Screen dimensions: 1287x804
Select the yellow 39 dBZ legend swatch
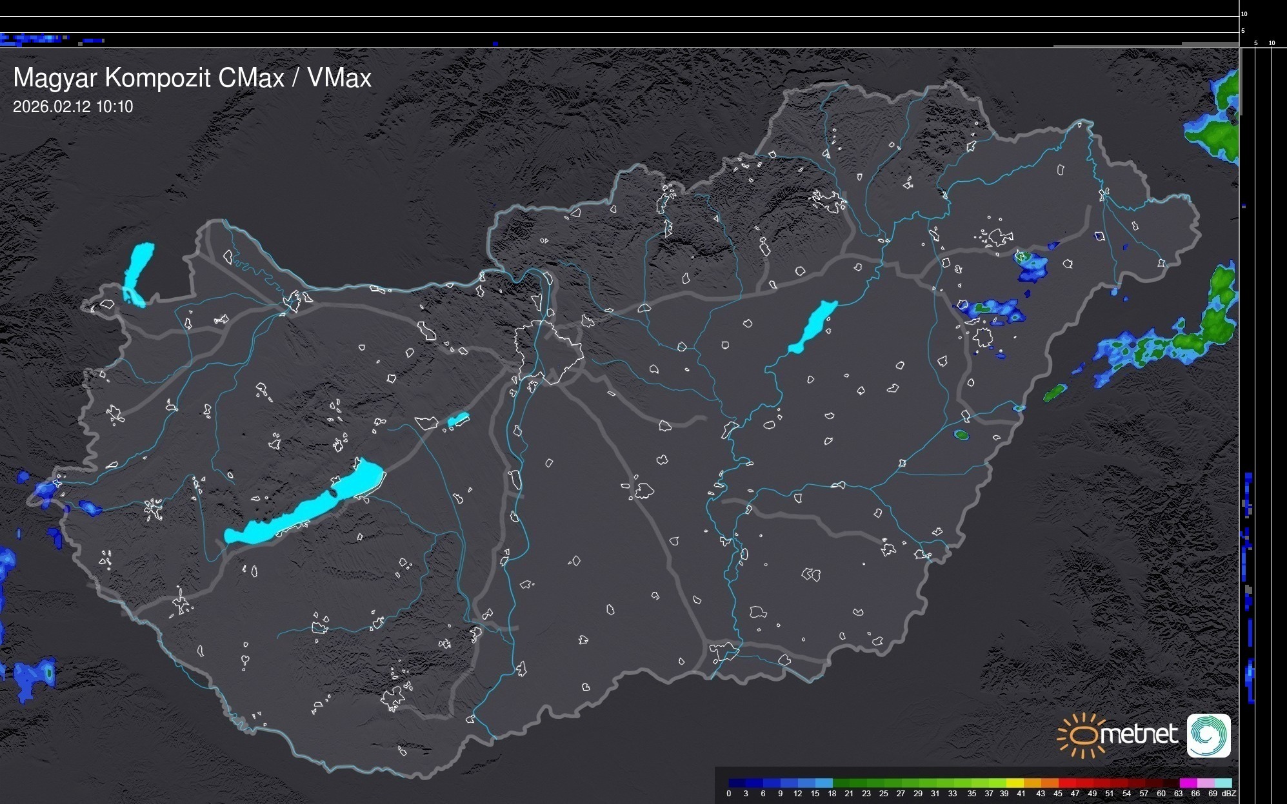point(1015,783)
